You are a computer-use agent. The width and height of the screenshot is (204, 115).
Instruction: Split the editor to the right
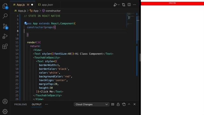click(x=129, y=5)
